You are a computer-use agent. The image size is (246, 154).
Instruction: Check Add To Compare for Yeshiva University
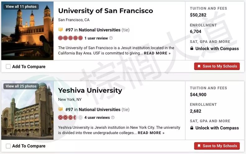(x=8, y=146)
